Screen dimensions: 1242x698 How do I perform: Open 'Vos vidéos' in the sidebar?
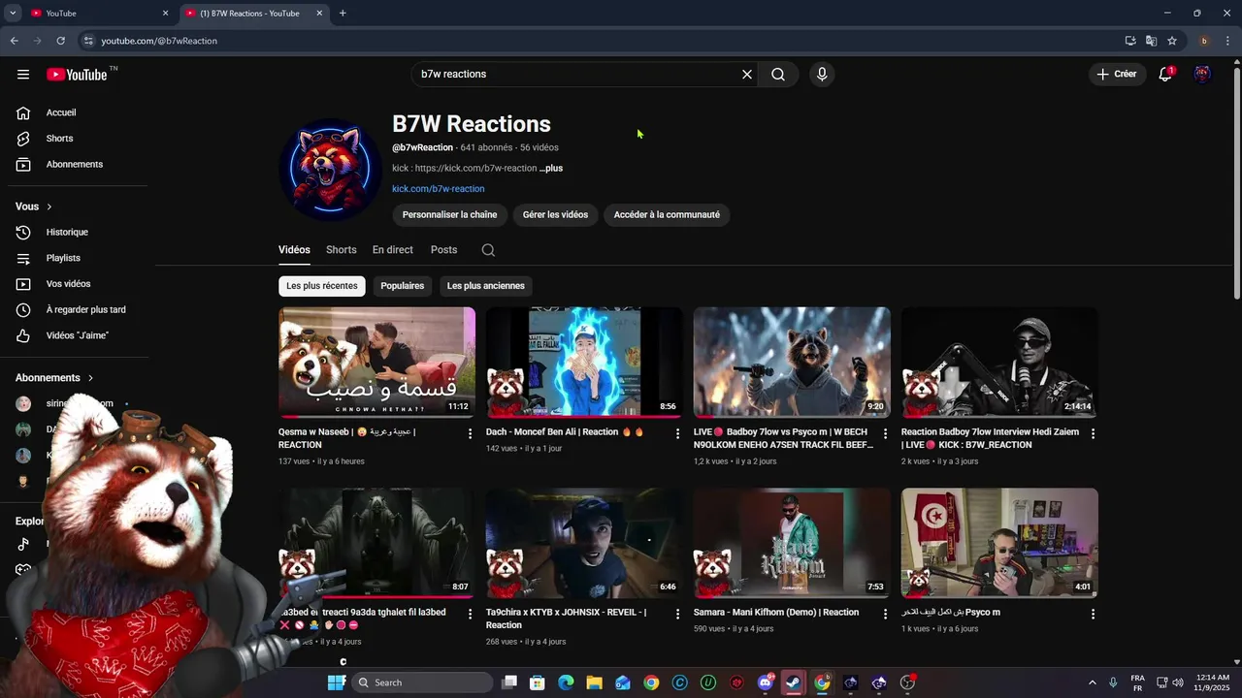pos(78,284)
